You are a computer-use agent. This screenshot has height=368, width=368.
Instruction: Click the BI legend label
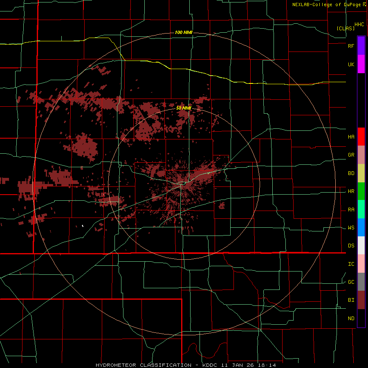tap(351, 300)
